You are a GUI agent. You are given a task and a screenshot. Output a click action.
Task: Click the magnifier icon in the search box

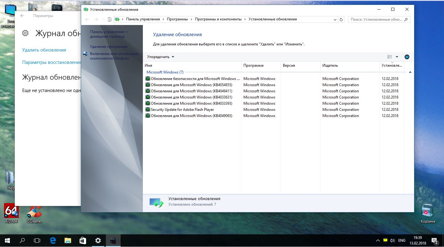406,19
